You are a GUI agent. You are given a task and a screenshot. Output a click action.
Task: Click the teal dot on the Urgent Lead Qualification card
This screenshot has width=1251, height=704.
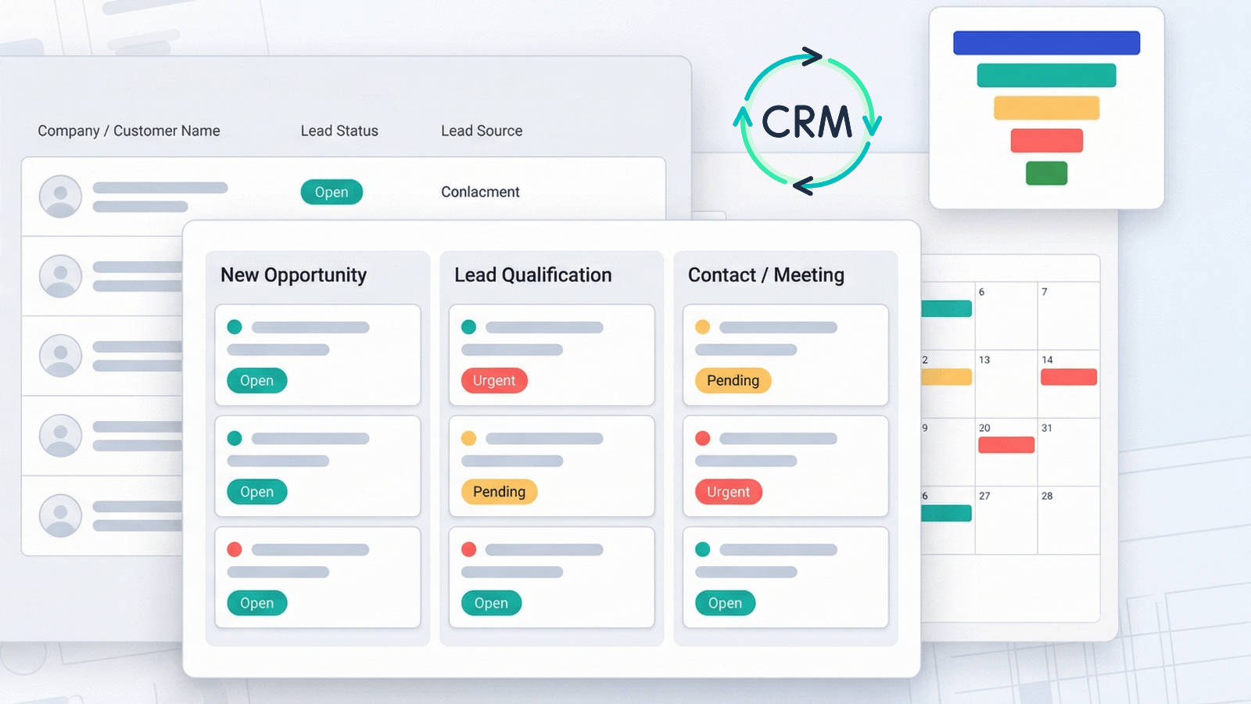(468, 328)
